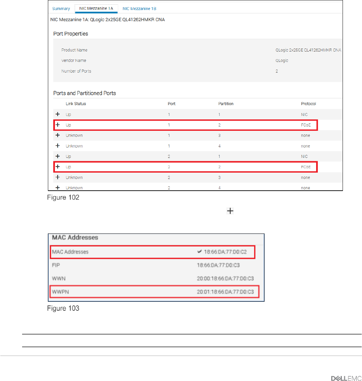Click the QLogic 2x25GE QL41262HMKR CNA product value
The height and width of the screenshot is (381, 362).
(x=308, y=50)
